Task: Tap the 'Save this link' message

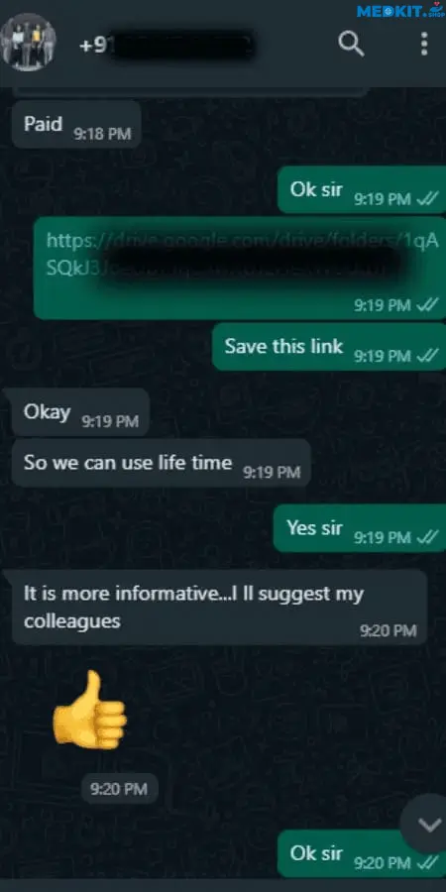Action: 329,347
